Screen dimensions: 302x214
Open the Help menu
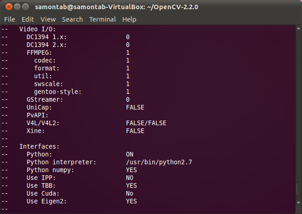point(129,19)
